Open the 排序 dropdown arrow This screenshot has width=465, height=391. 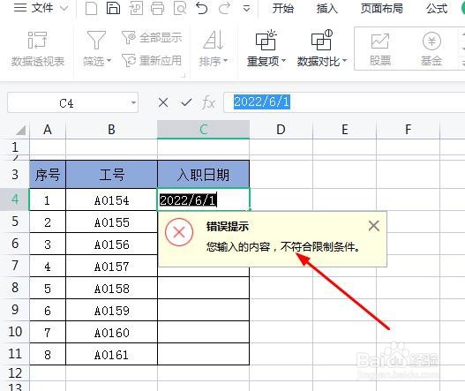click(225, 61)
